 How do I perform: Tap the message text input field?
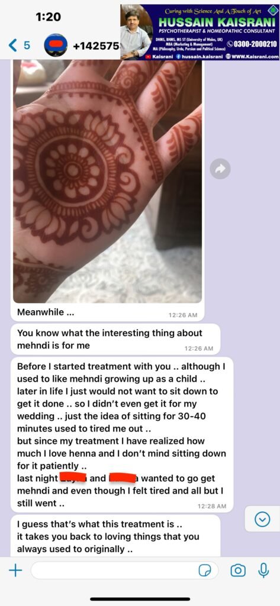(x=124, y=570)
